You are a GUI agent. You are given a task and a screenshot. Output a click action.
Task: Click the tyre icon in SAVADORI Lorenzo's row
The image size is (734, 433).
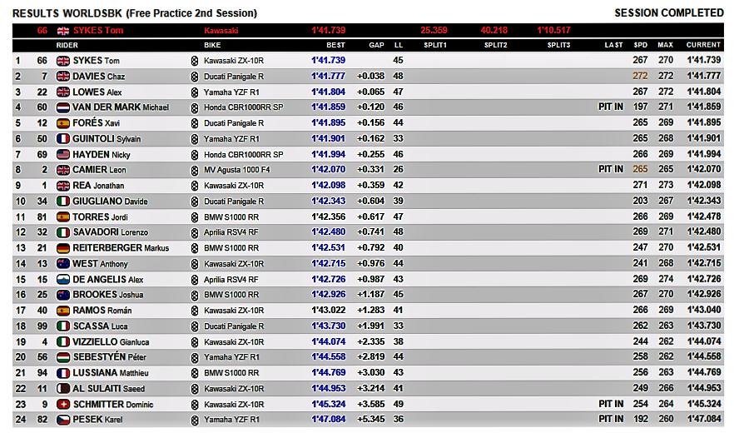click(x=195, y=233)
